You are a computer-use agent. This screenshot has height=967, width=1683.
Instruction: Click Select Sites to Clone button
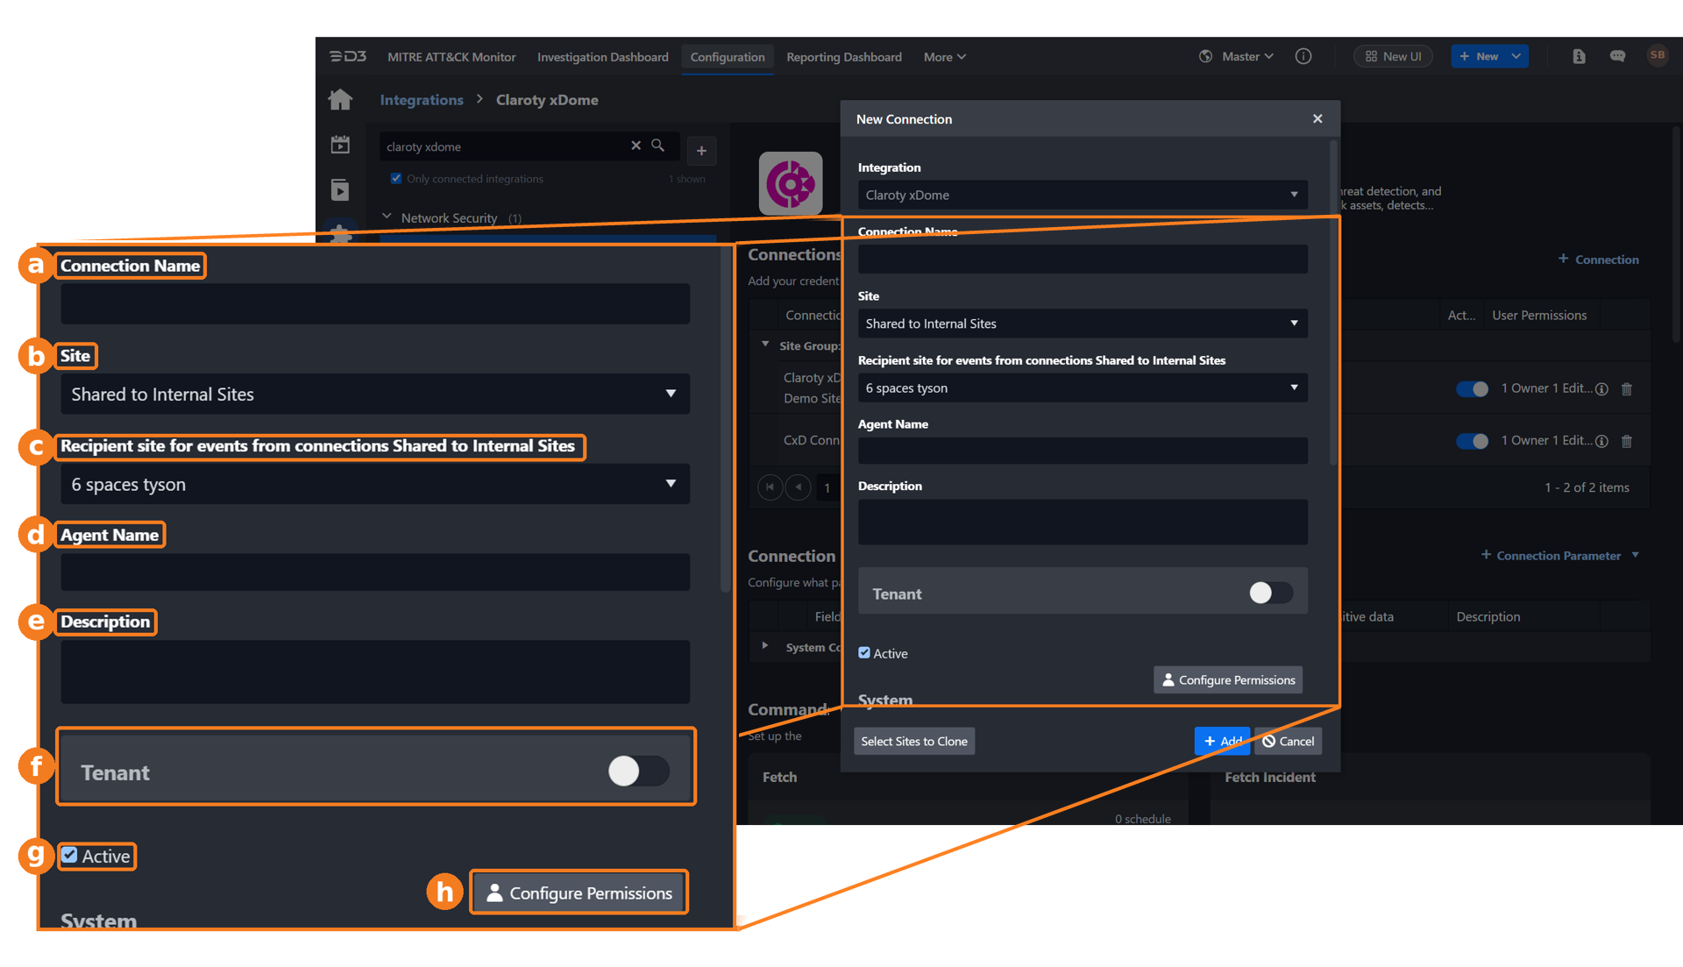[x=913, y=741]
